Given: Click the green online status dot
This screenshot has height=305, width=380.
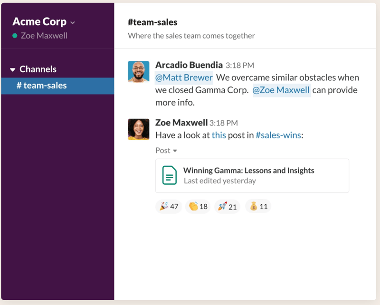Looking at the screenshot, I should [x=15, y=36].
